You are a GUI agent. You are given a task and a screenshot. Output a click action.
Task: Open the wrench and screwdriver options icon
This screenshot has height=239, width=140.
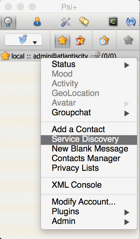pyautogui.click(x=65, y=22)
